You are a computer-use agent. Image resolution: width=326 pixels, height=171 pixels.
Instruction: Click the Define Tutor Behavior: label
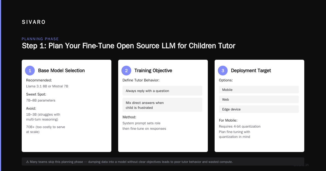coord(141,80)
